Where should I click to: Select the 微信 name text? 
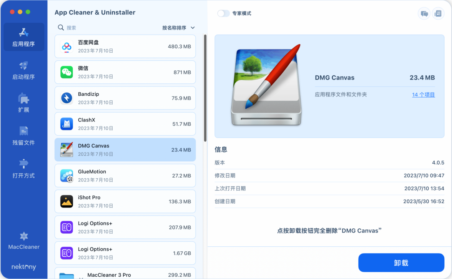pyautogui.click(x=83, y=68)
